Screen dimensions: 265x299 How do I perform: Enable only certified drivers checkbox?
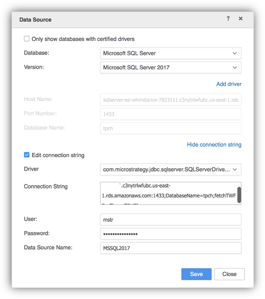tap(27, 39)
